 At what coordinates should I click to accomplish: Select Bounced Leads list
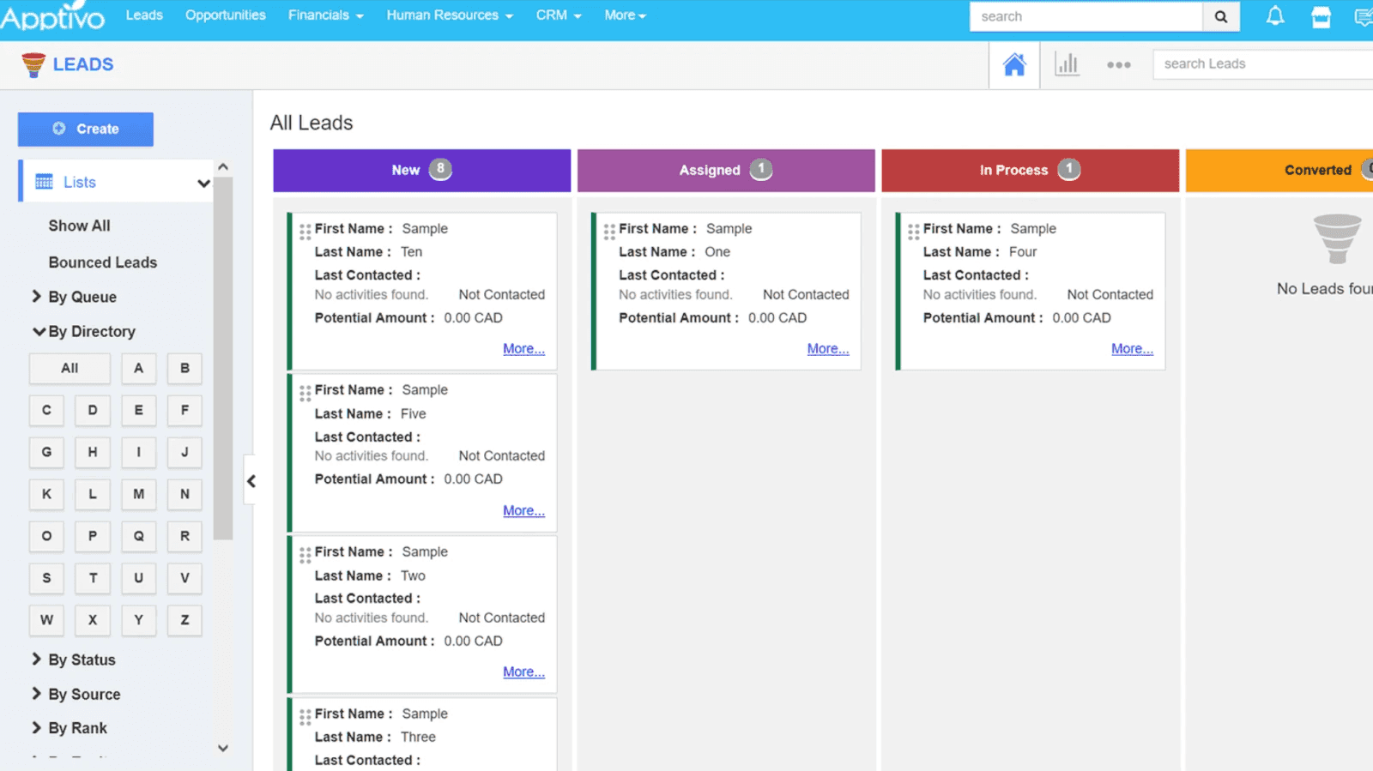click(103, 262)
